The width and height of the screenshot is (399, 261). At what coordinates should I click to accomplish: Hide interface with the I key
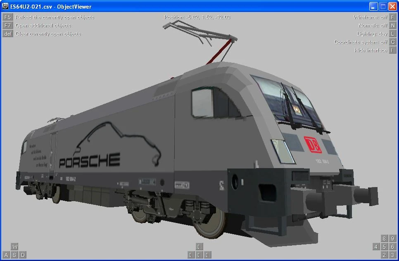393,50
